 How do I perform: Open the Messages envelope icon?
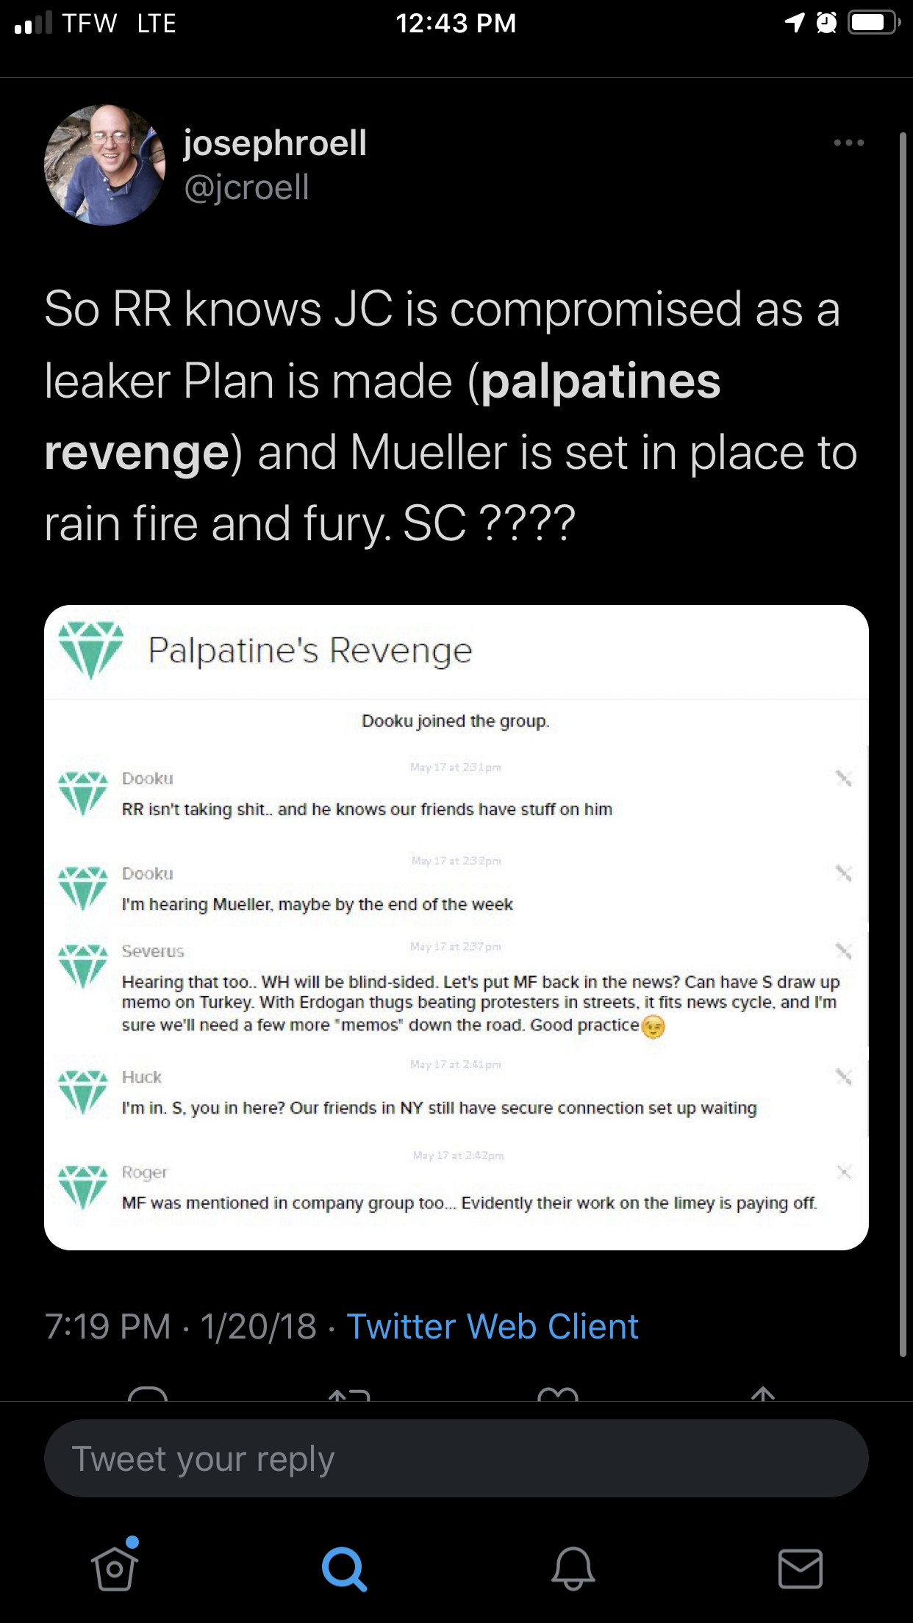(x=800, y=1569)
